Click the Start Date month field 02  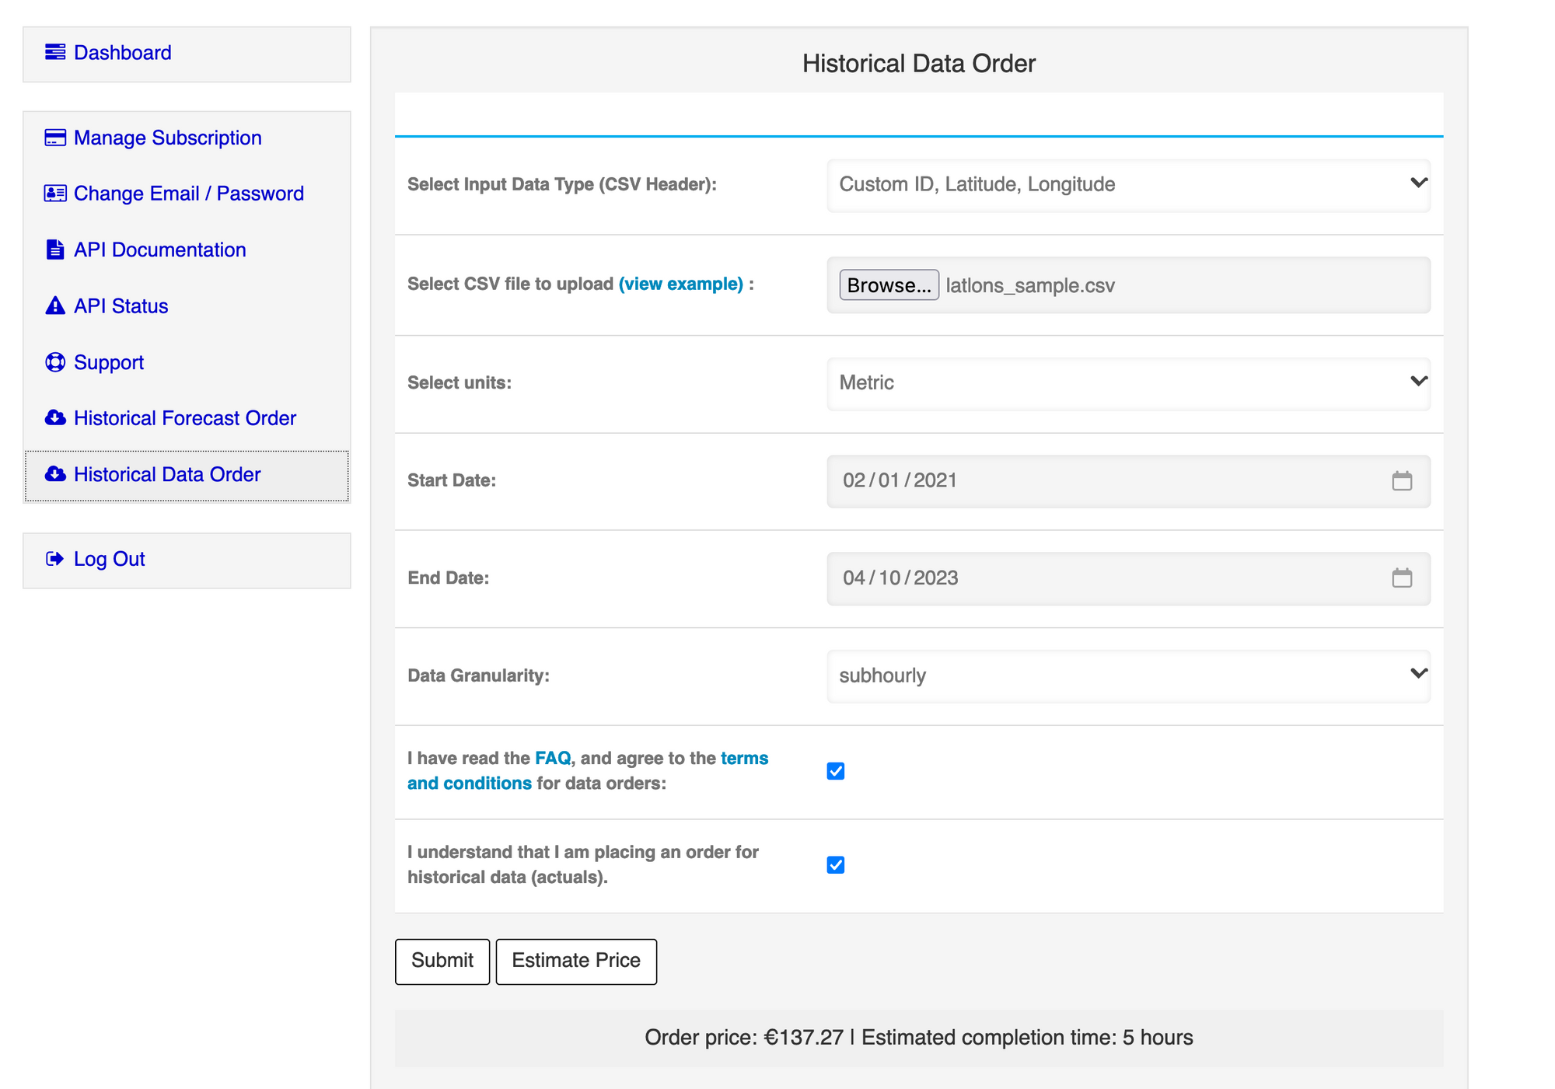854,480
